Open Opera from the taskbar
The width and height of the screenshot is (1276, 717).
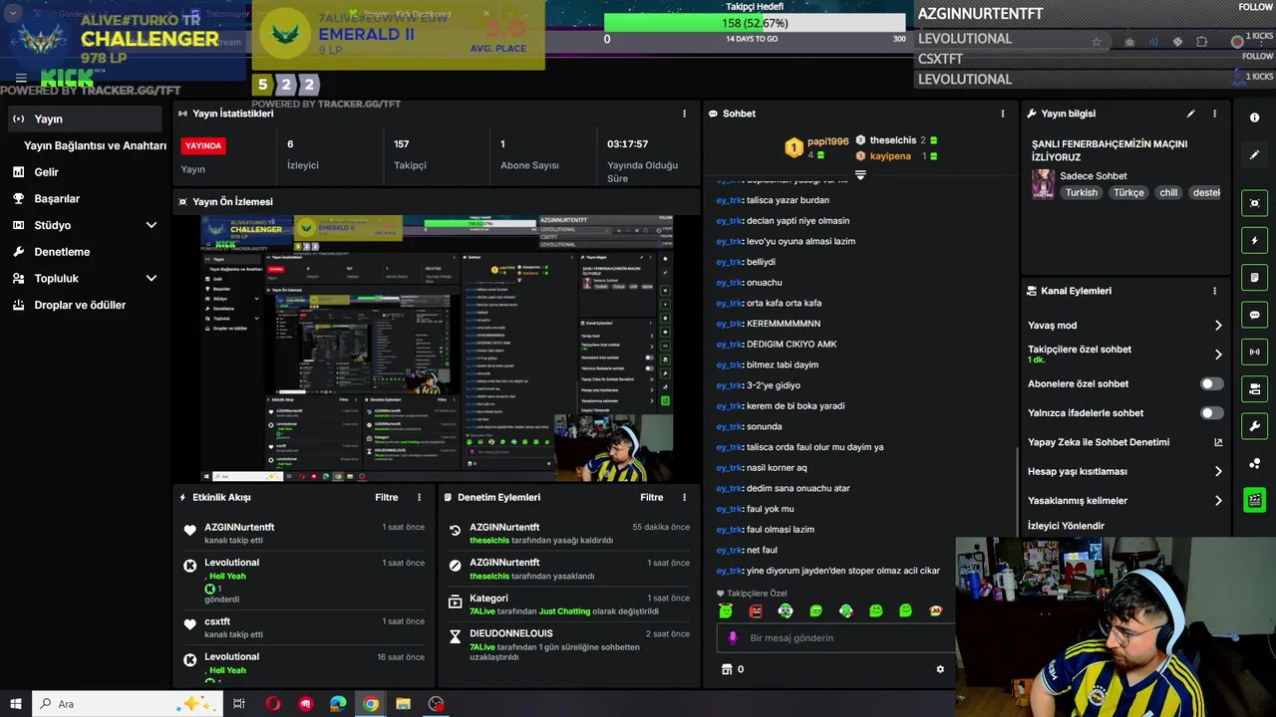tap(273, 704)
